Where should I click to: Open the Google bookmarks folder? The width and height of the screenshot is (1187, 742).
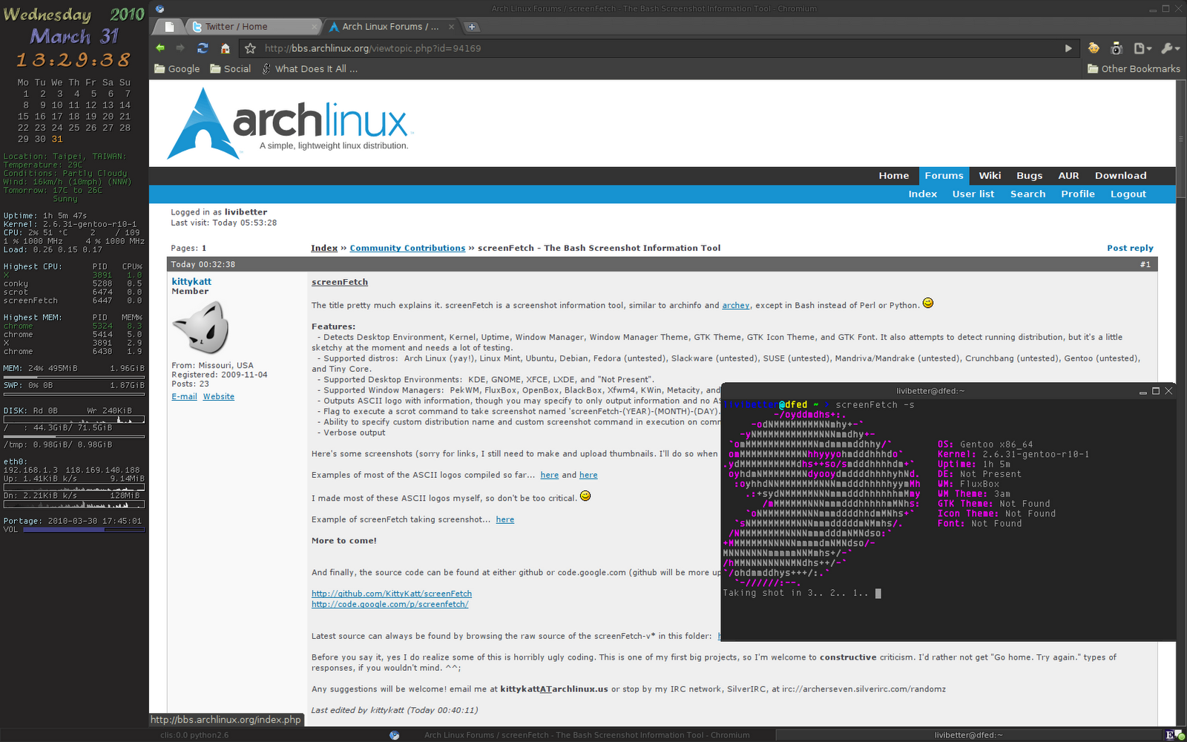[177, 68]
